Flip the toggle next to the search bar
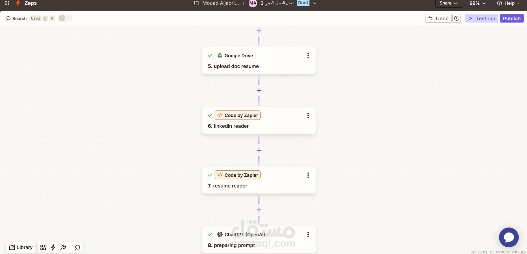Viewport: 527px width, 254px height. click(x=64, y=18)
